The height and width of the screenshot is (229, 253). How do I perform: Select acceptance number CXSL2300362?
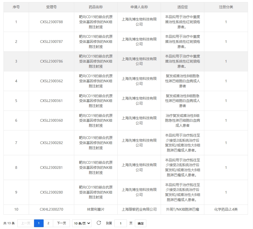(51, 81)
